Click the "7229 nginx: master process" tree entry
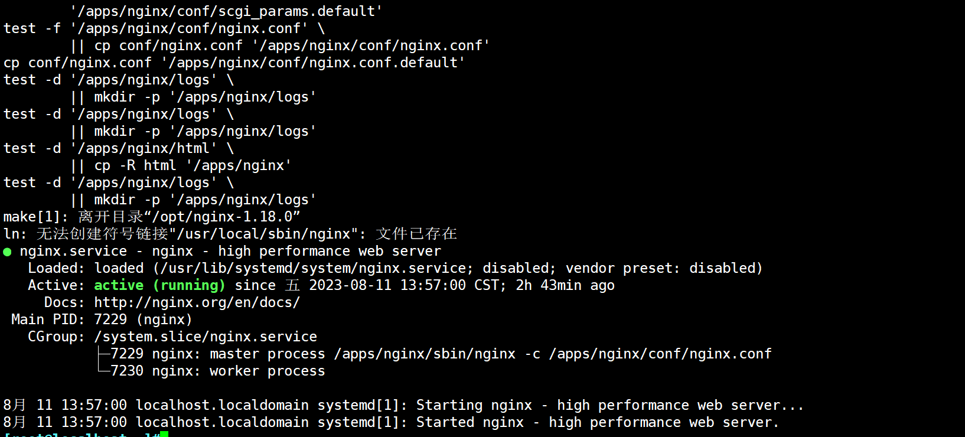This screenshot has width=965, height=437. pos(217,354)
